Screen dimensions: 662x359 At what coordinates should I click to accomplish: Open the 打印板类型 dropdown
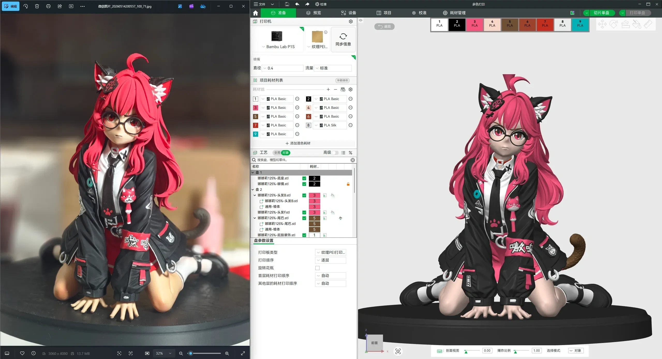[331, 253]
